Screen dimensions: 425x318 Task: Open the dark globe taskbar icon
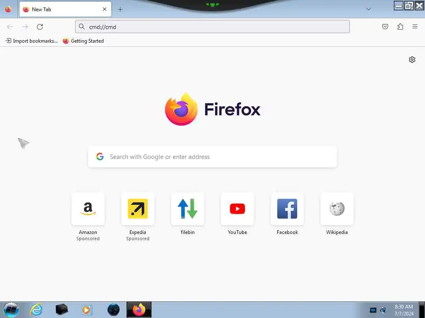coord(113,310)
